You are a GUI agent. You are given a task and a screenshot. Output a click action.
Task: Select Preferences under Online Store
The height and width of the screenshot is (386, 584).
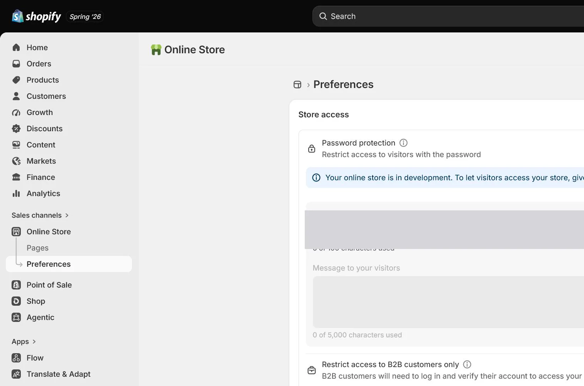click(69, 264)
